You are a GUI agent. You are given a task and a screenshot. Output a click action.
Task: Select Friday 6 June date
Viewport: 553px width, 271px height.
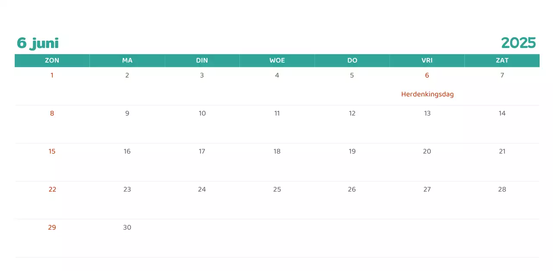click(x=427, y=76)
